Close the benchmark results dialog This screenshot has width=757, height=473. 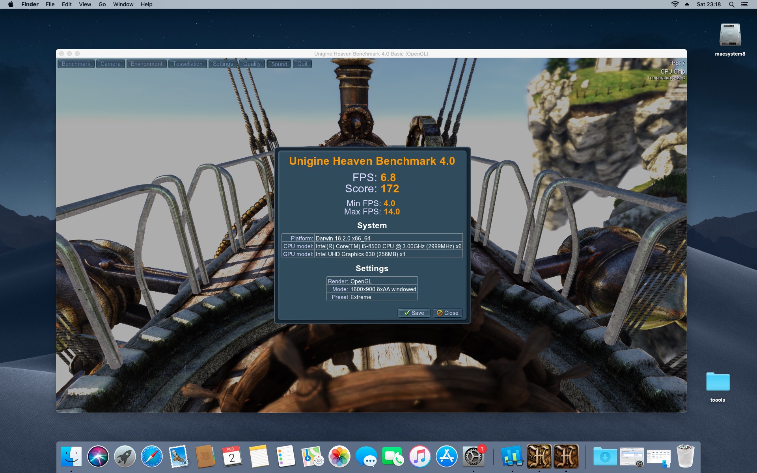point(447,313)
